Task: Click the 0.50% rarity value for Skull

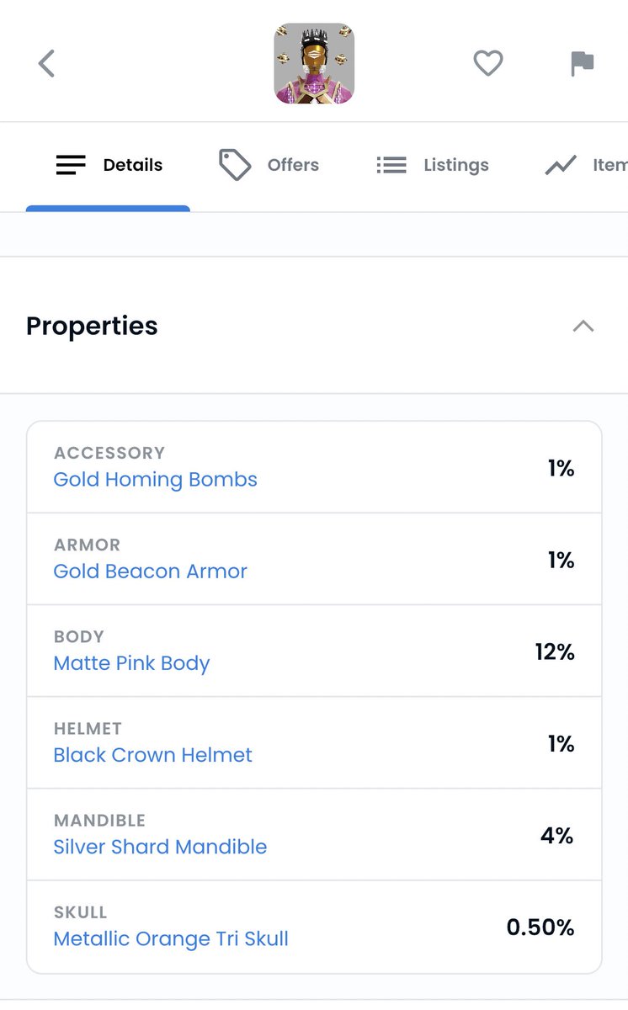Action: click(540, 928)
